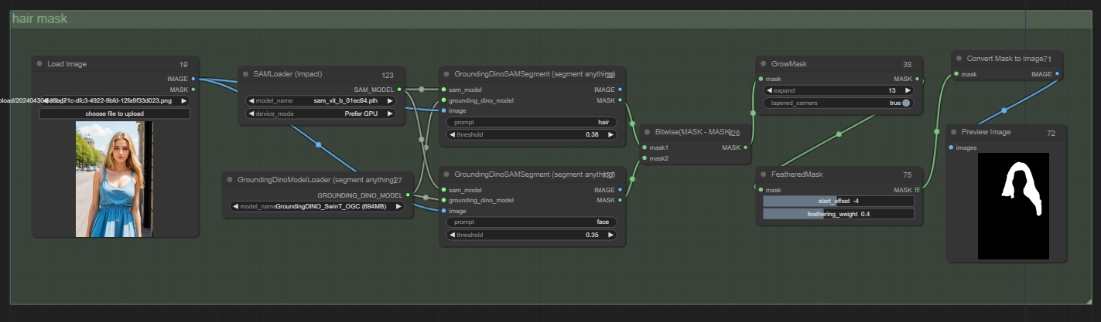
Task: Collapse the SAMLoader (Impact) node dot
Action: (x=245, y=74)
